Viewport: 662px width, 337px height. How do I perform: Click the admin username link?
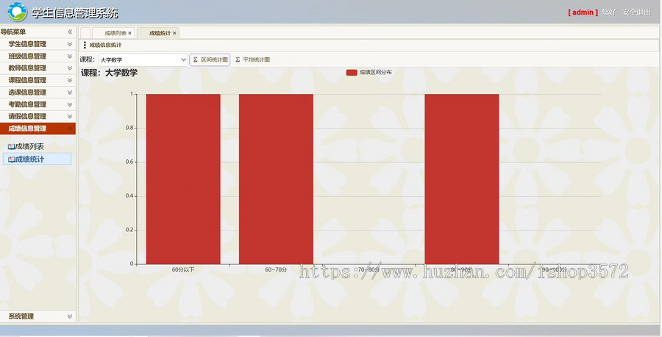pos(583,12)
